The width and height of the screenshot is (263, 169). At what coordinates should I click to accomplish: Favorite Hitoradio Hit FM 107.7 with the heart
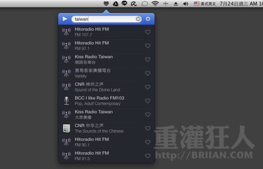(148, 32)
